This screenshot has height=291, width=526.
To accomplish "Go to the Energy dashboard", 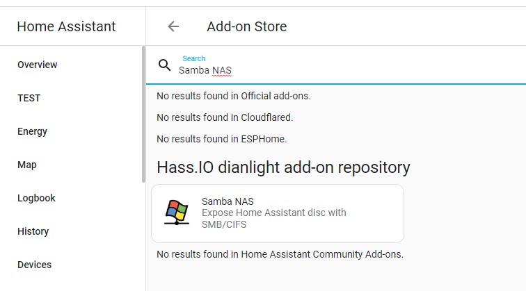I will click(x=33, y=131).
